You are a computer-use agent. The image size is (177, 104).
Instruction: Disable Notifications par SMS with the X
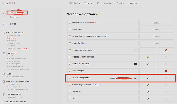(166, 78)
